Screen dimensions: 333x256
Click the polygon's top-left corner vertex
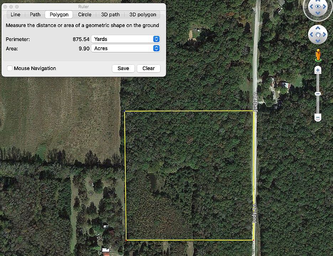[125, 111]
